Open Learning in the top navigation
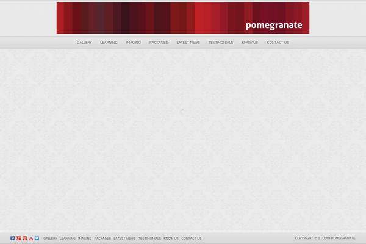 click(109, 43)
